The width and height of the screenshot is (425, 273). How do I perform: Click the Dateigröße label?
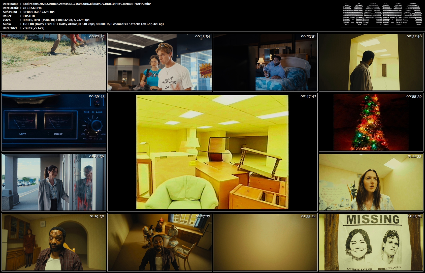[11, 8]
